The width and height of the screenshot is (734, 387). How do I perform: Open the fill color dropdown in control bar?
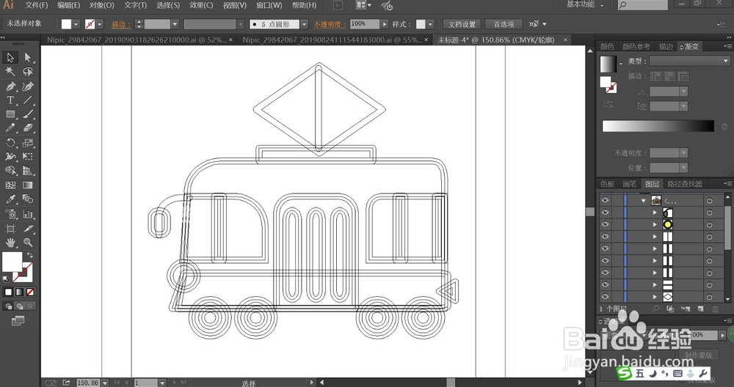point(76,24)
